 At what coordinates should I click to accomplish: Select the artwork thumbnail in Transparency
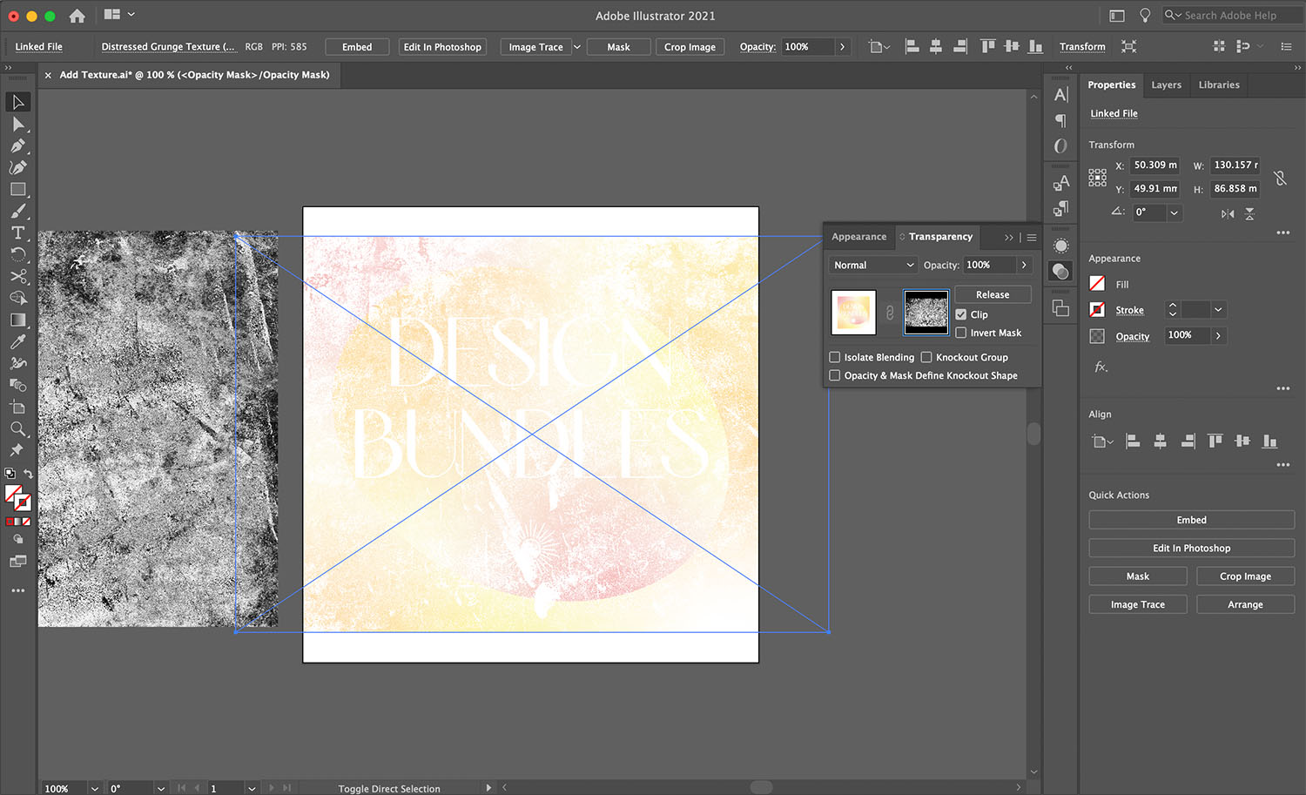tap(853, 313)
